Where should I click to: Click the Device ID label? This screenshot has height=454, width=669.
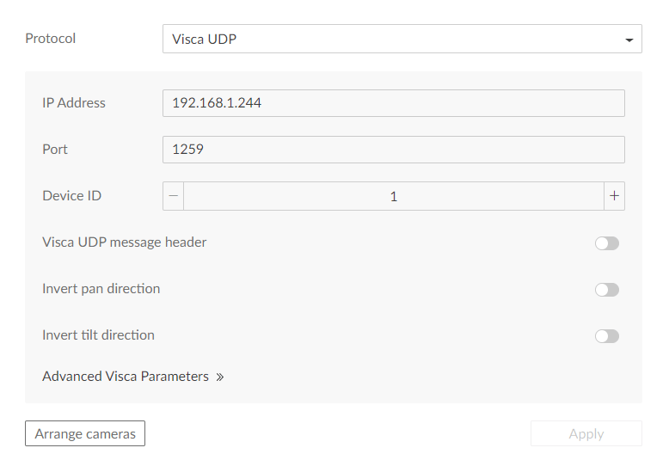point(71,196)
